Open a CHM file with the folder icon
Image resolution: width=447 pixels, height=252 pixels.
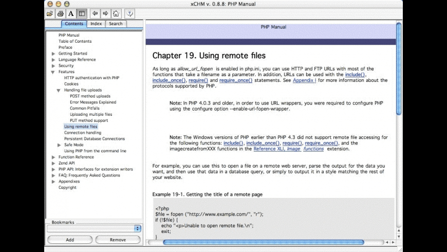50,13
